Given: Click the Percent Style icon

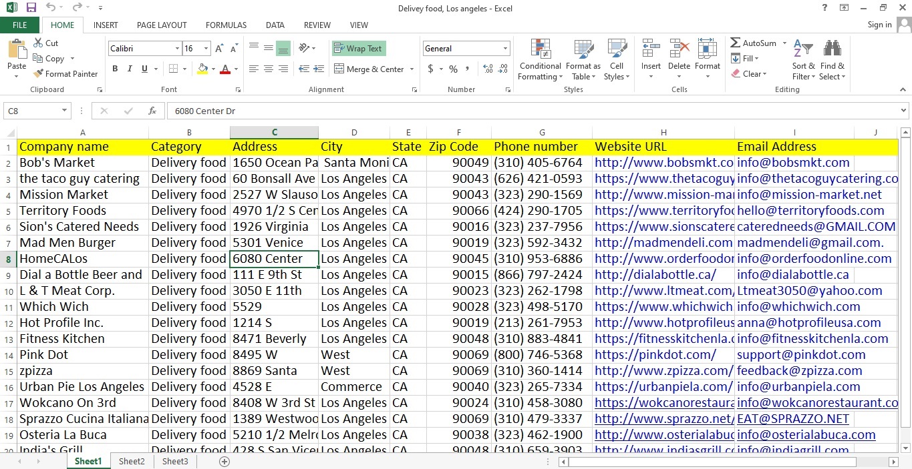Looking at the screenshot, I should (453, 69).
